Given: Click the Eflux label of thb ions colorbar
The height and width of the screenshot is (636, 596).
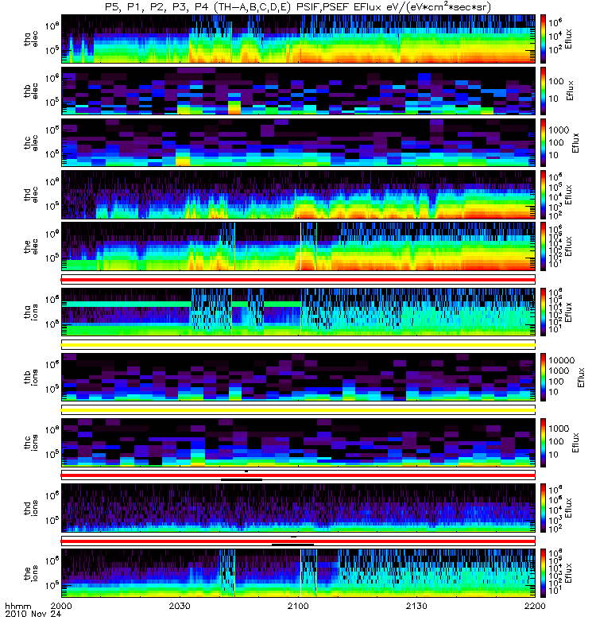Looking at the screenshot, I should tap(581, 377).
